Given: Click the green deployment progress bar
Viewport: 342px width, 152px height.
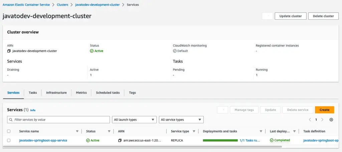Looking at the screenshot, I should point(220,140).
